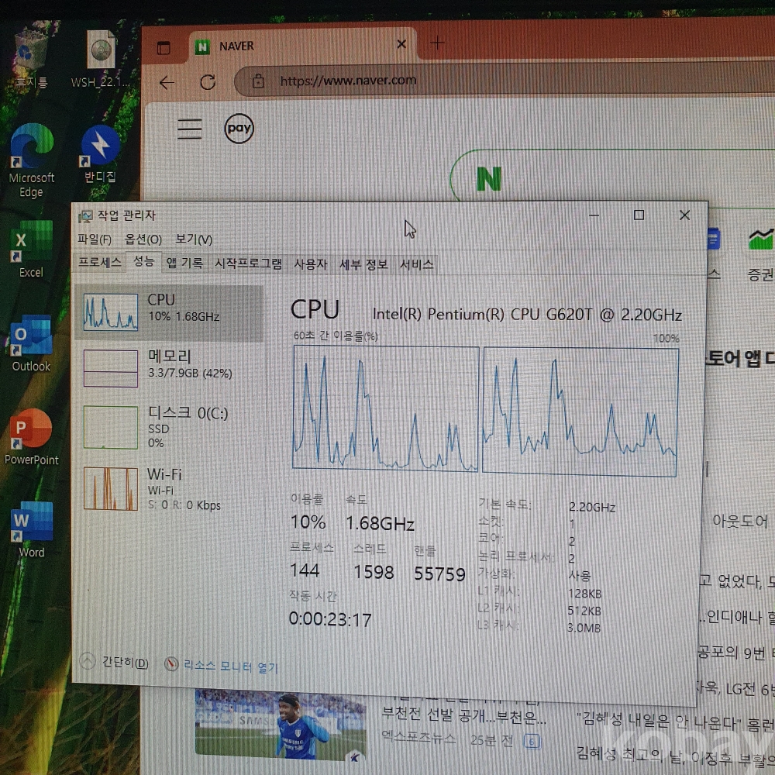
Task: Open the soccer player news thumbnail
Action: (281, 724)
